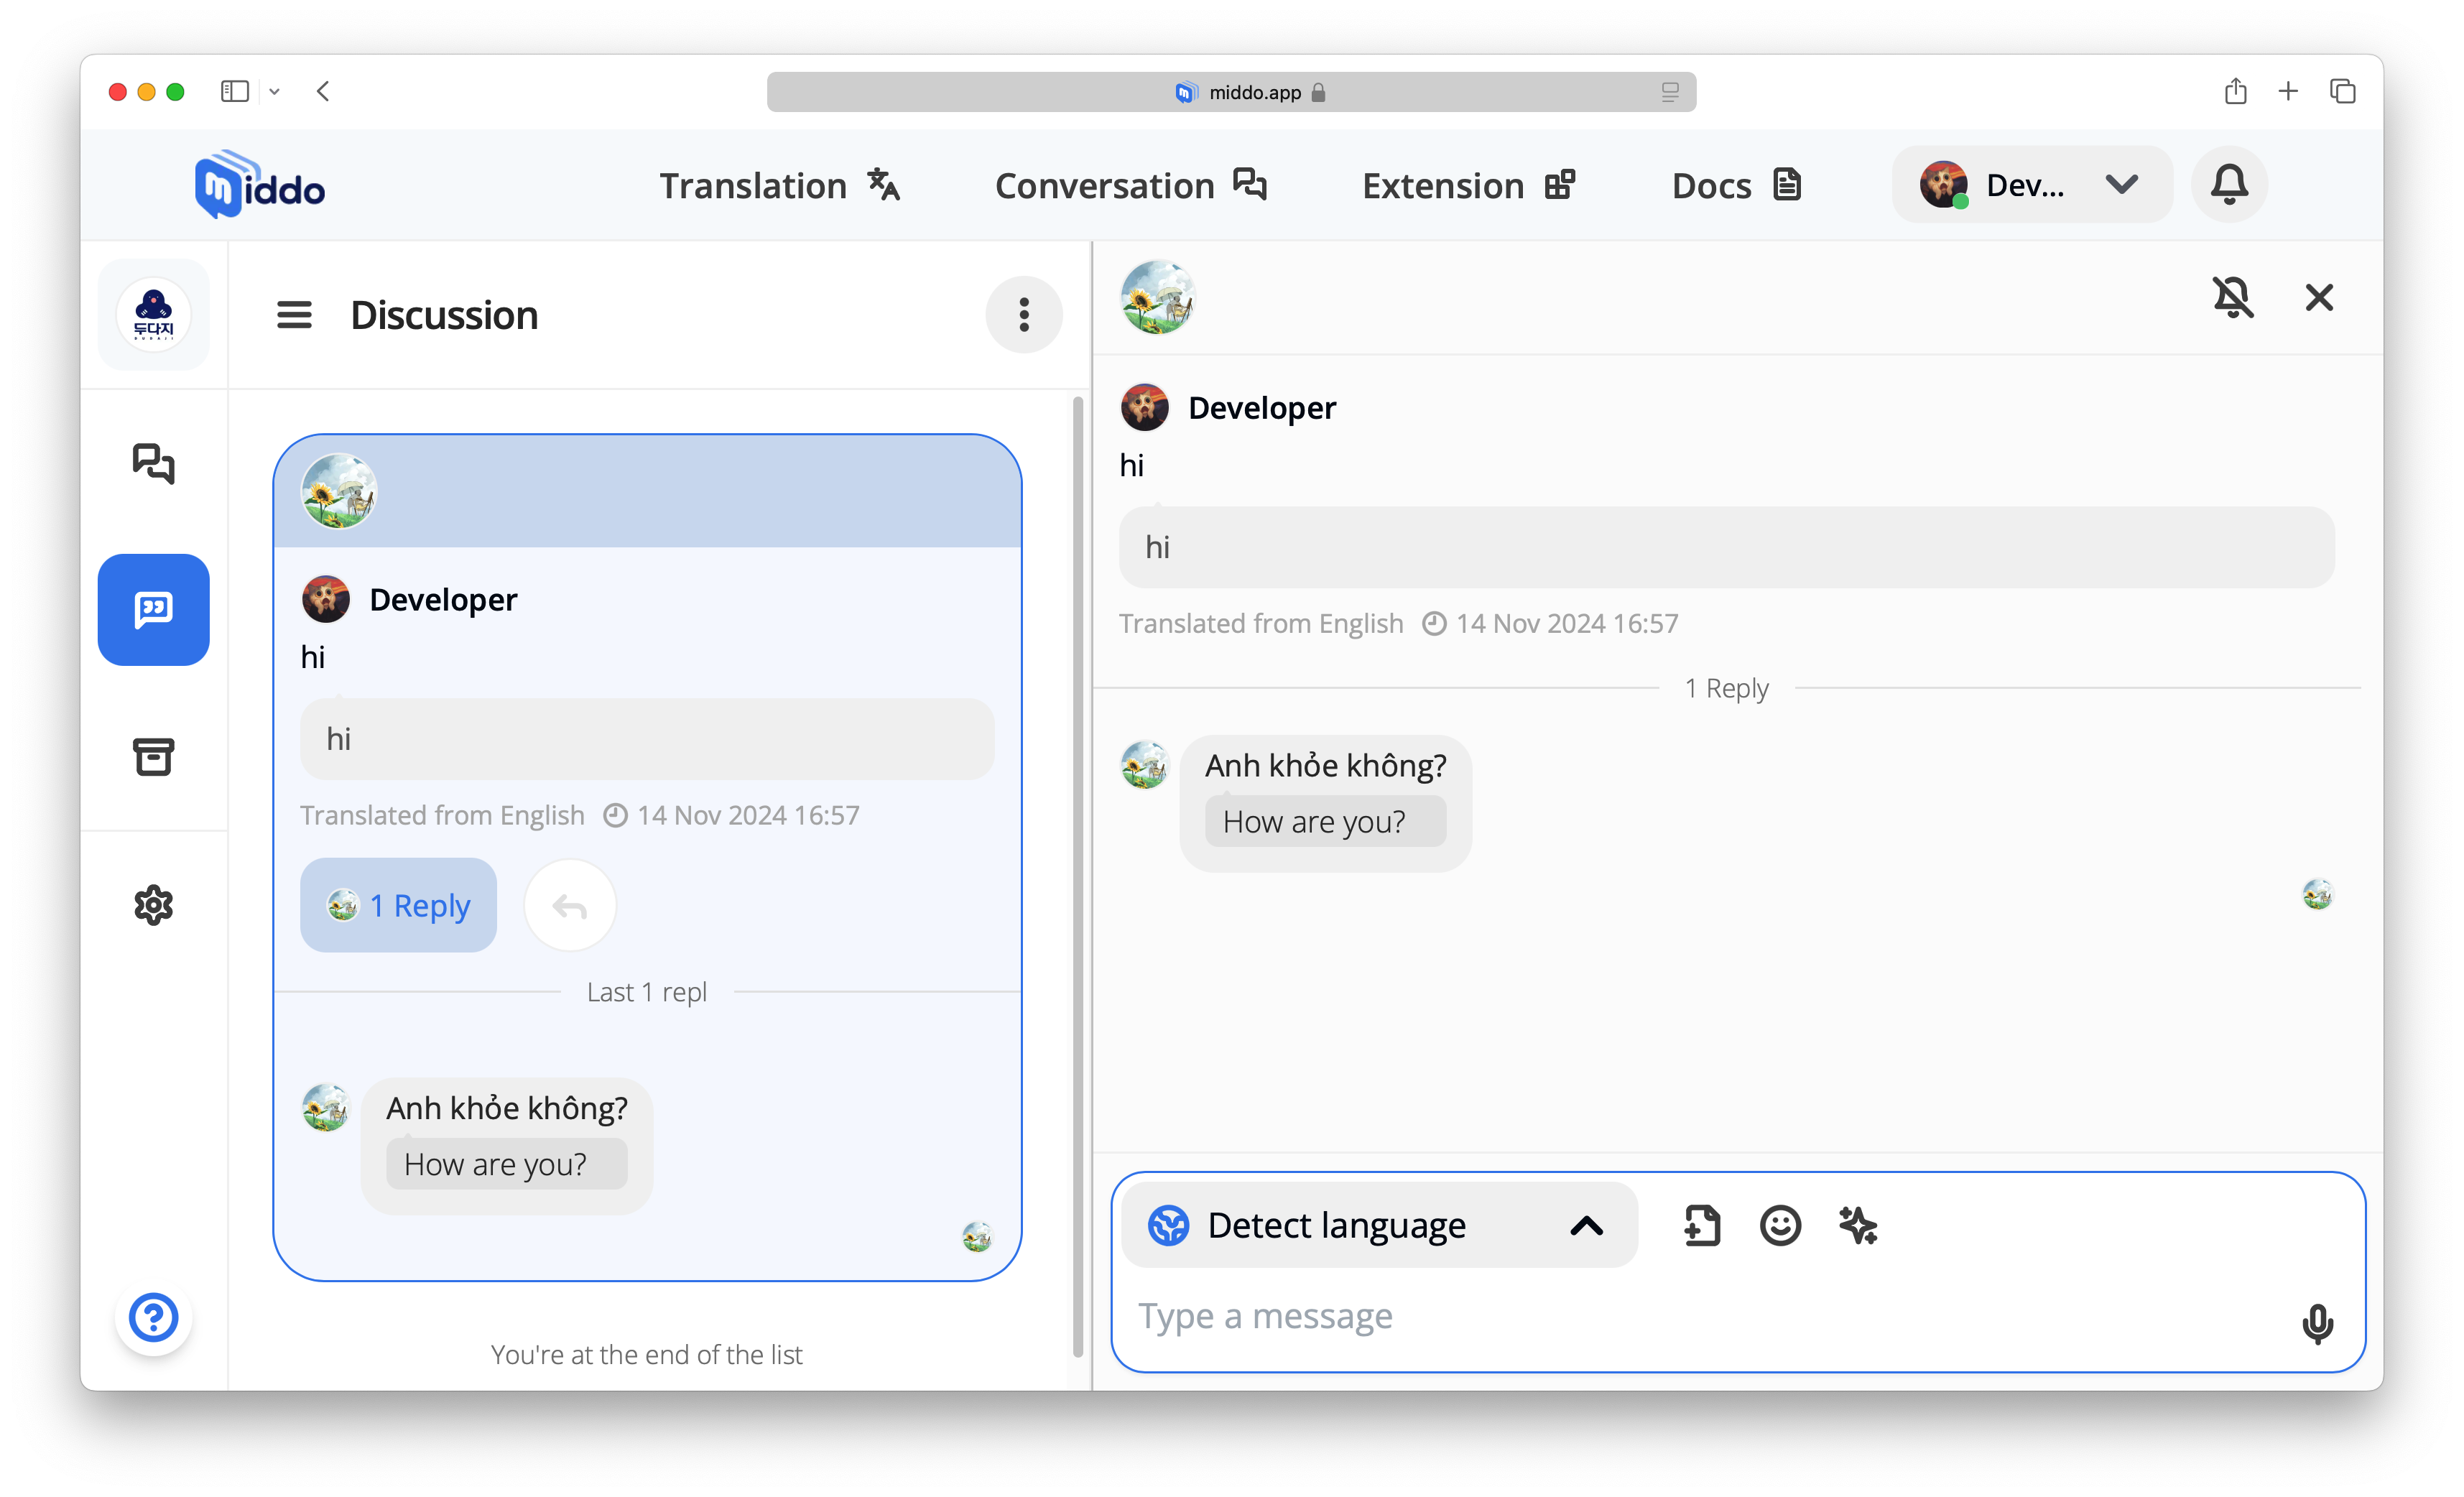Select the station avatar in sidebar
2464x1497 pixels.
click(153, 315)
